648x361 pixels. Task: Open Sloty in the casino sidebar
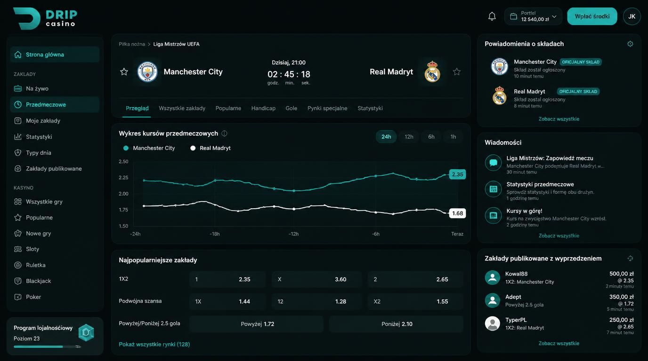click(x=55, y=249)
